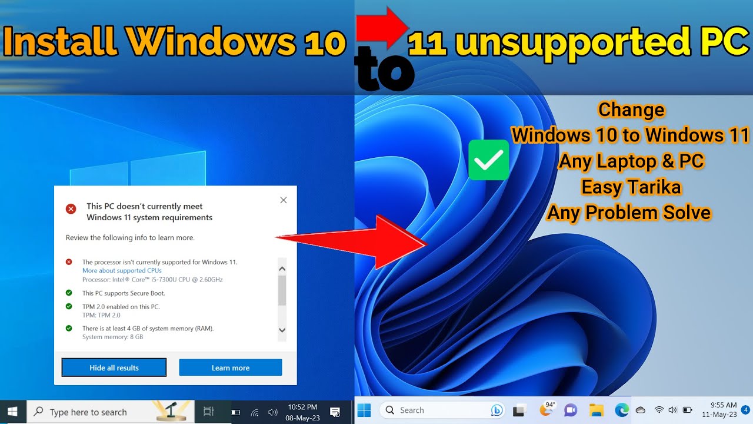Click the 'Learn more' button
The width and height of the screenshot is (753, 424).
coord(231,367)
